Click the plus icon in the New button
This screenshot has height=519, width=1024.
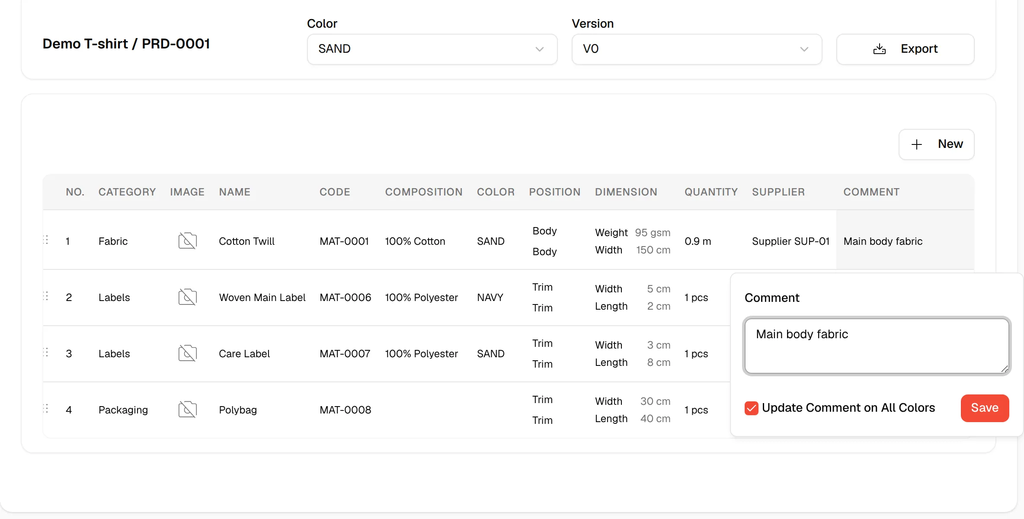[x=917, y=144]
